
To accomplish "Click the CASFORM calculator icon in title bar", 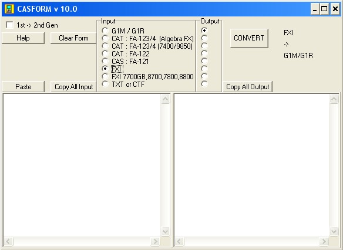I will click(x=9, y=9).
